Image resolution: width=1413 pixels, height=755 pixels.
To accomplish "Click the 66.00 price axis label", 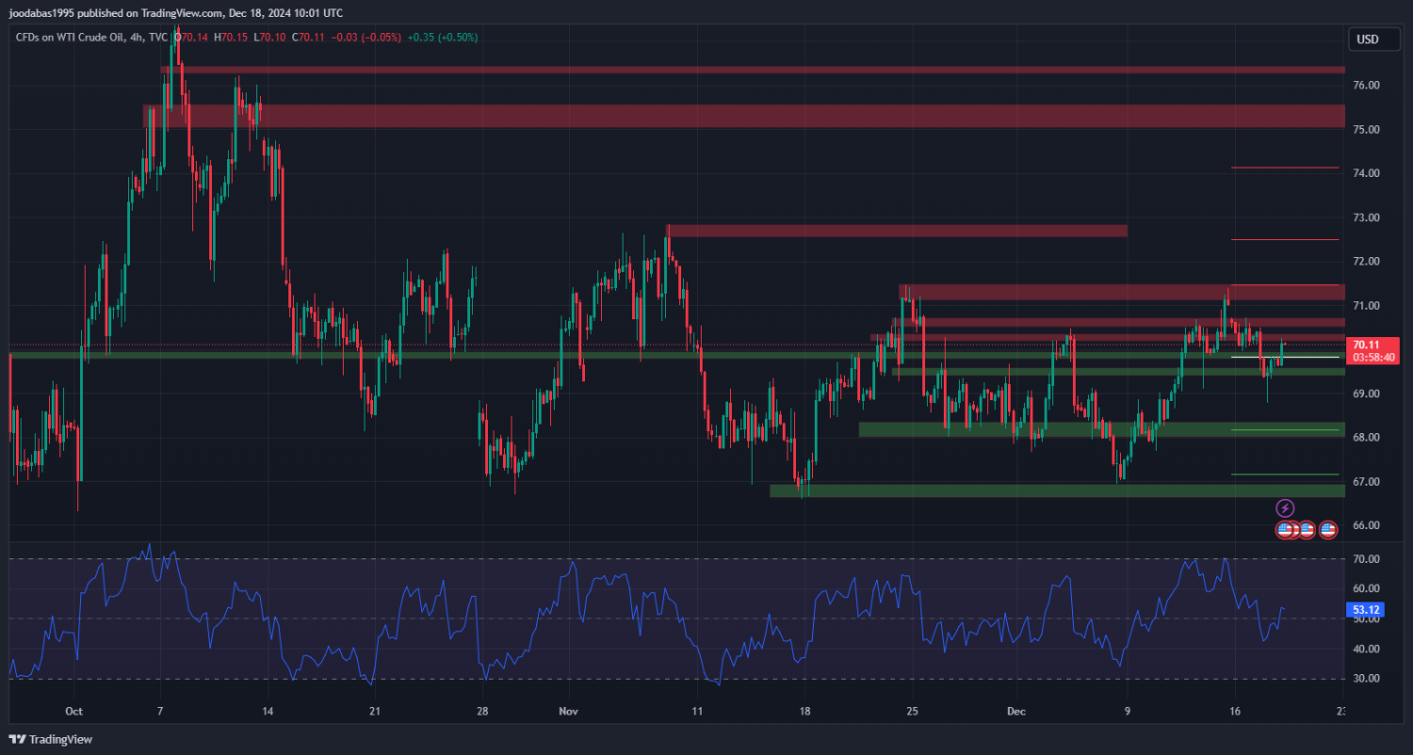I will (x=1366, y=525).
